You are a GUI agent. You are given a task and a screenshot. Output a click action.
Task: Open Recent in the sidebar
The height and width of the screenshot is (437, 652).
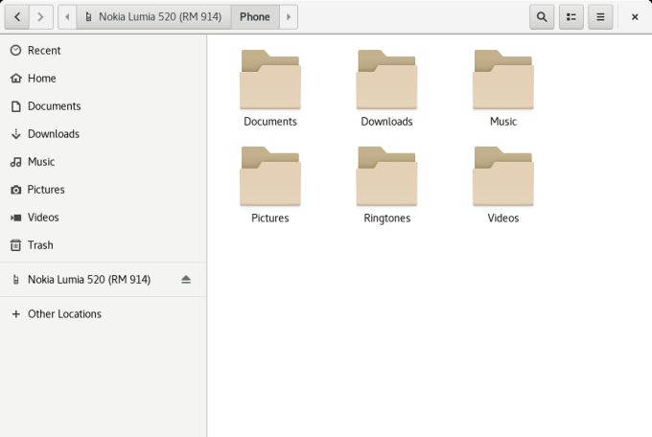[x=43, y=51]
